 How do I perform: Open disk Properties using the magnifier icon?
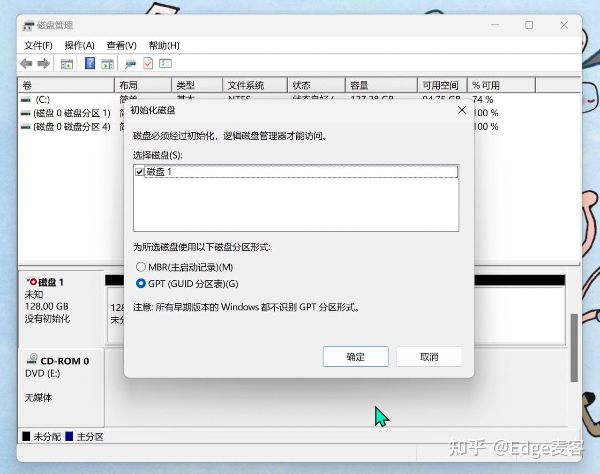(x=130, y=63)
